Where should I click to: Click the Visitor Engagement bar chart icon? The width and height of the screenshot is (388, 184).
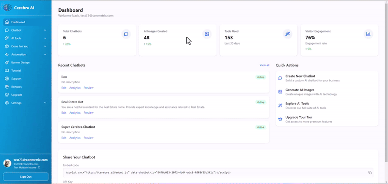click(369, 34)
